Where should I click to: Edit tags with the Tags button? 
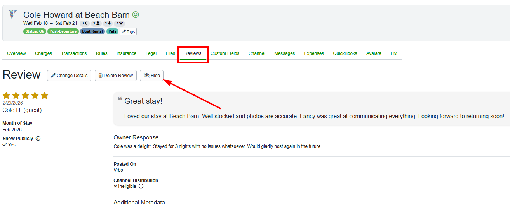click(x=128, y=31)
